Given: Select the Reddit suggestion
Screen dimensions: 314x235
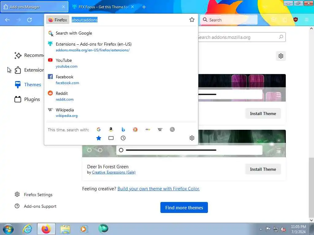Looking at the screenshot, I should 121,96.
